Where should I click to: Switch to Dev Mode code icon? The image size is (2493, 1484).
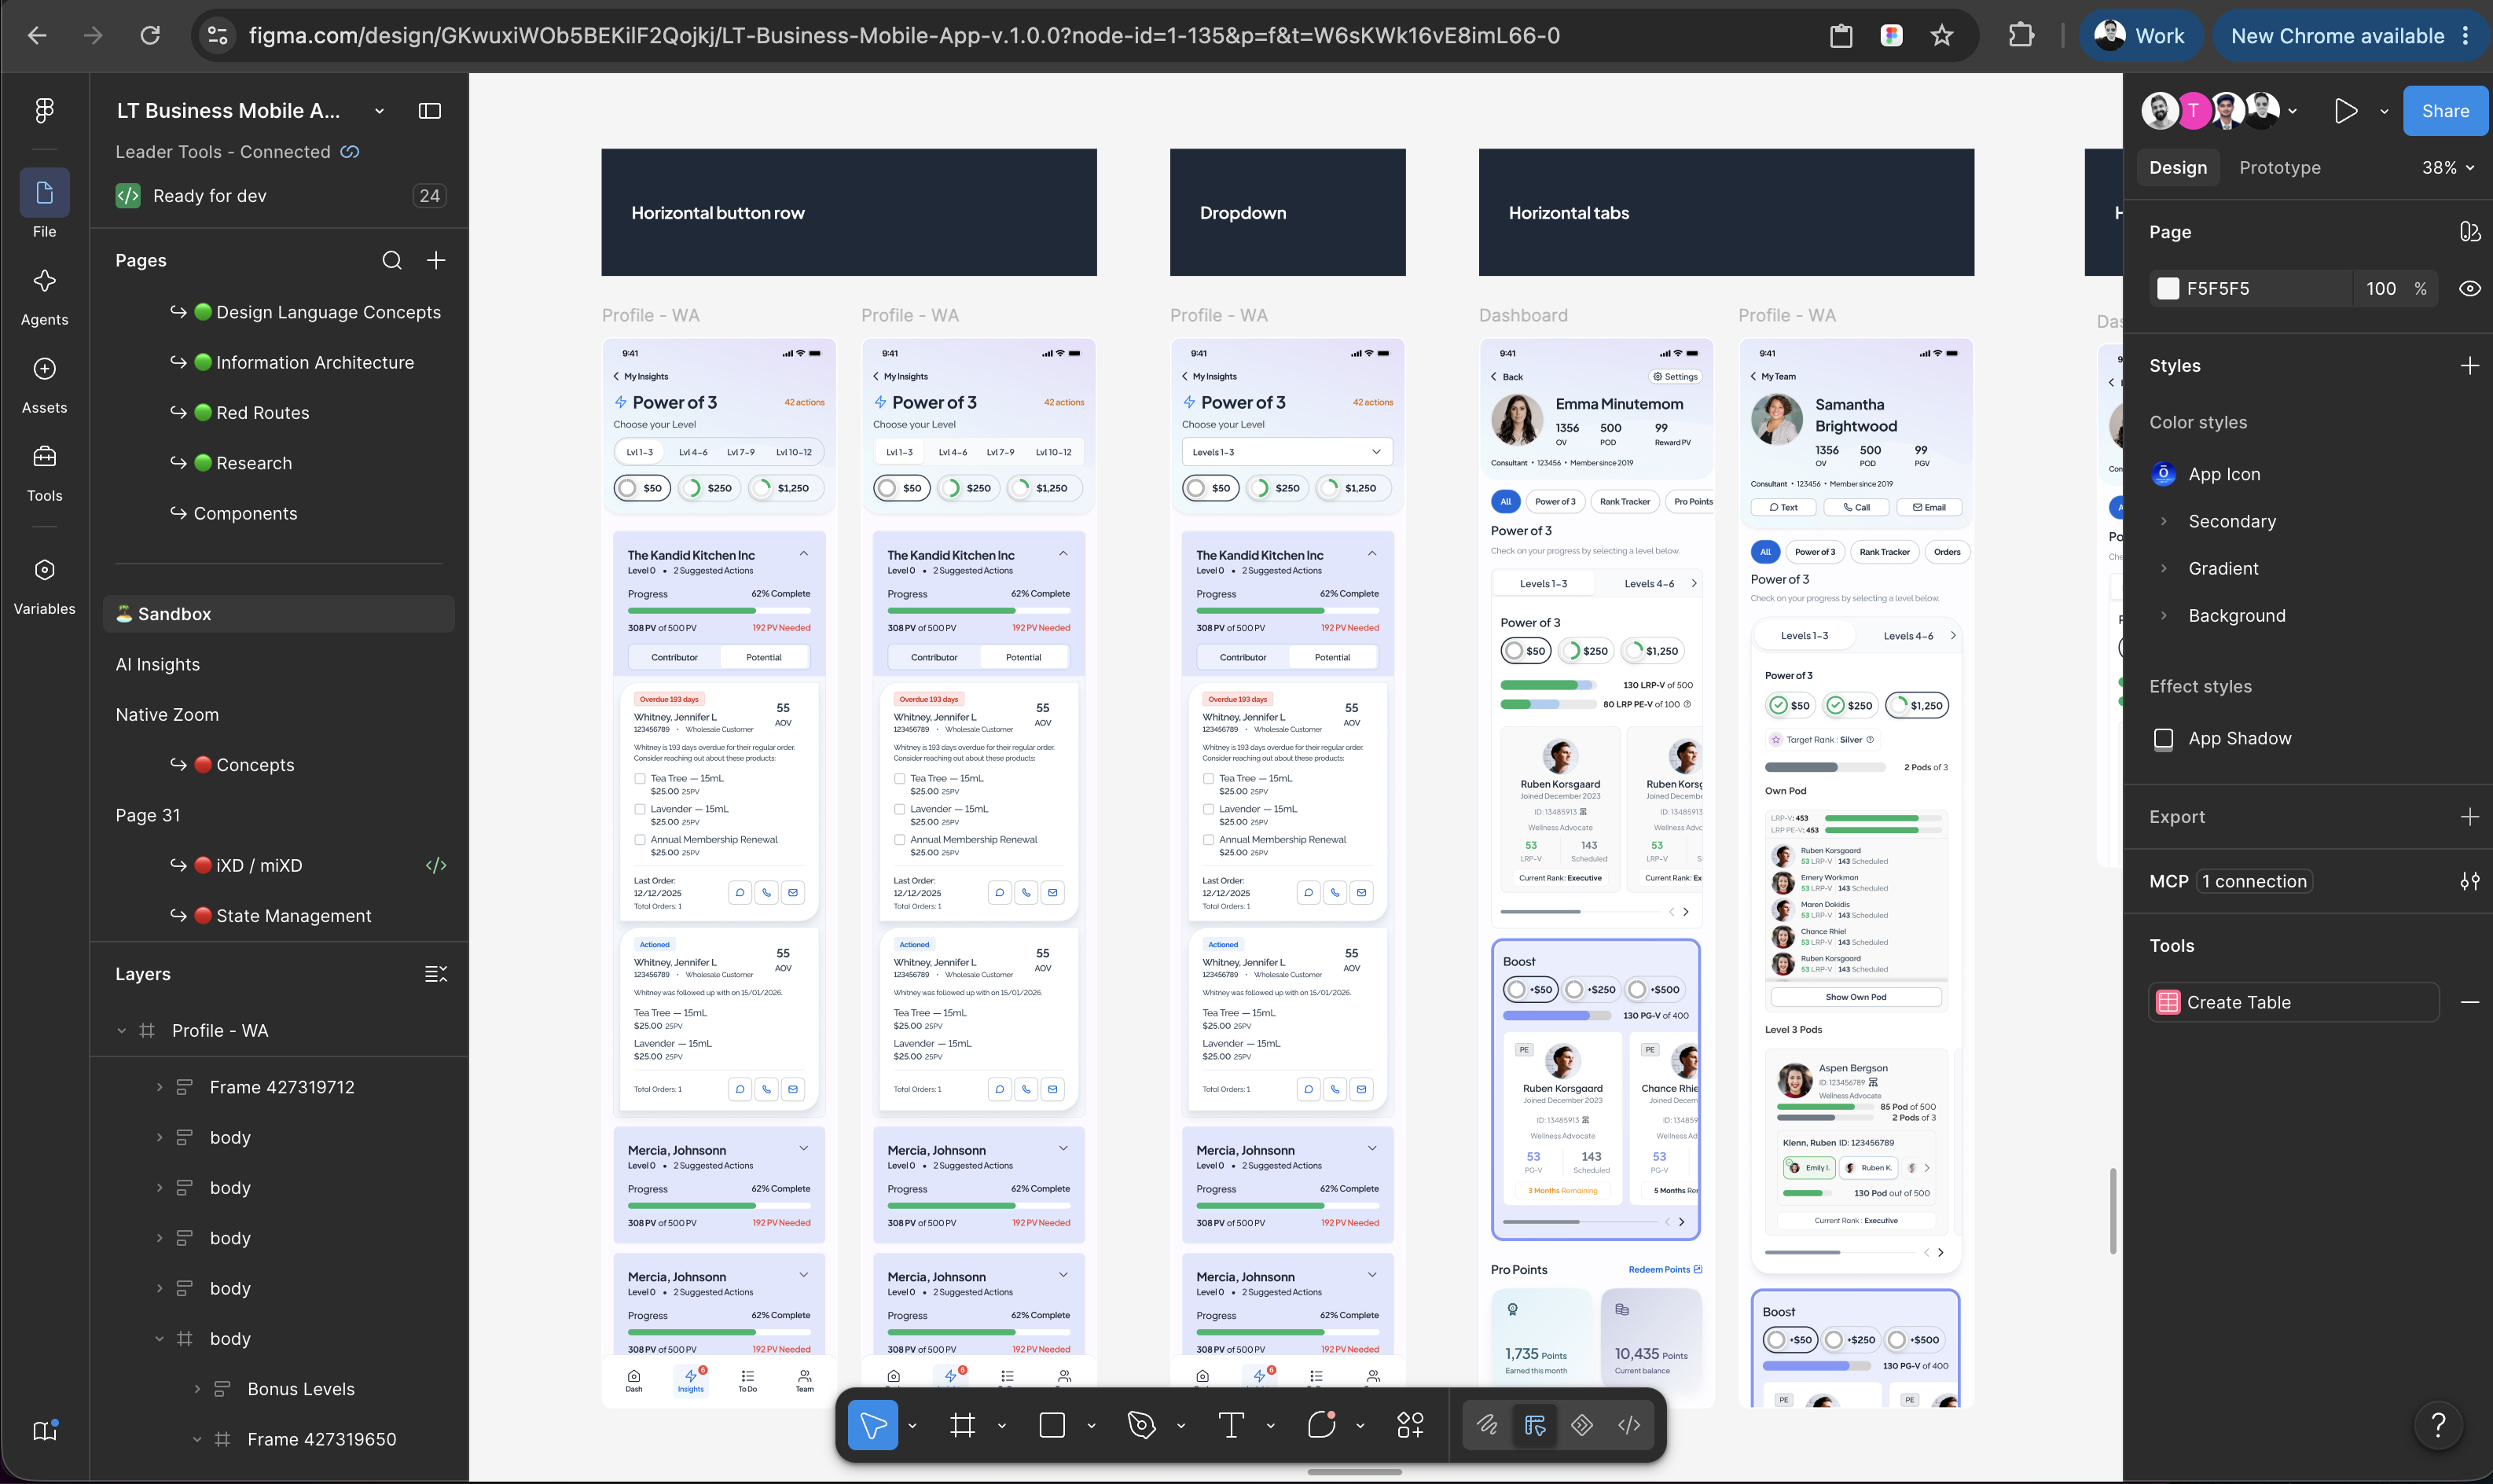pyautogui.click(x=1628, y=1425)
